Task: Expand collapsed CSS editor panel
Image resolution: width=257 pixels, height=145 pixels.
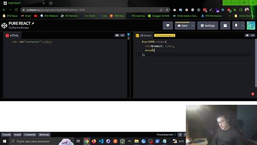Action: (x=128, y=36)
